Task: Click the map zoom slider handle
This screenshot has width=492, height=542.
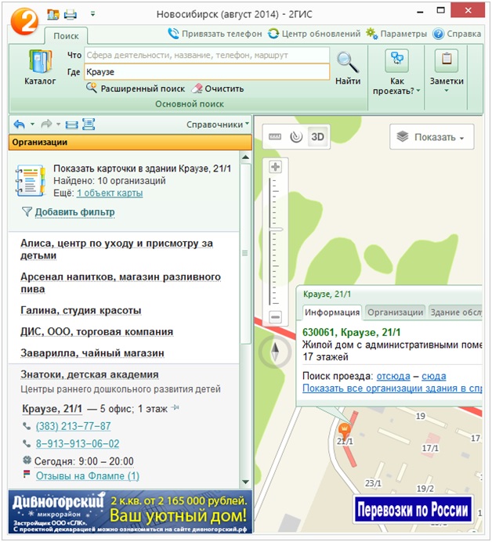Action: coord(276,229)
